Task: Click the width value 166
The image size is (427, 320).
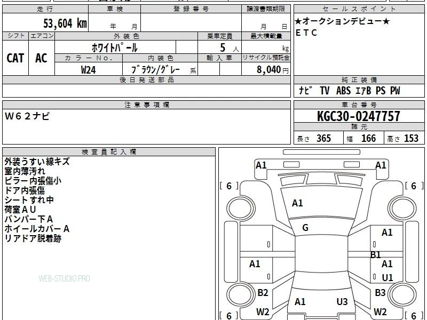Action: (368, 139)
